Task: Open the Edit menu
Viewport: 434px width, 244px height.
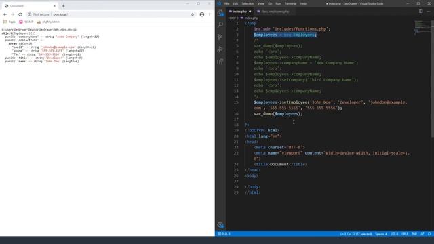Action: click(235, 3)
